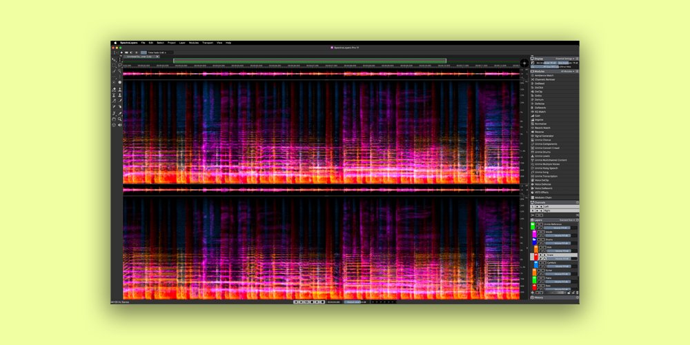
Task: Click the Modules Chain icon
Action: 532,198
